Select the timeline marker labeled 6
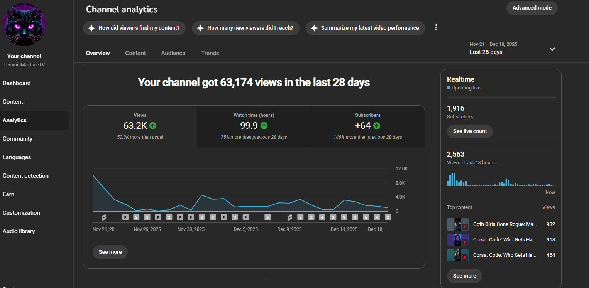 (x=366, y=217)
